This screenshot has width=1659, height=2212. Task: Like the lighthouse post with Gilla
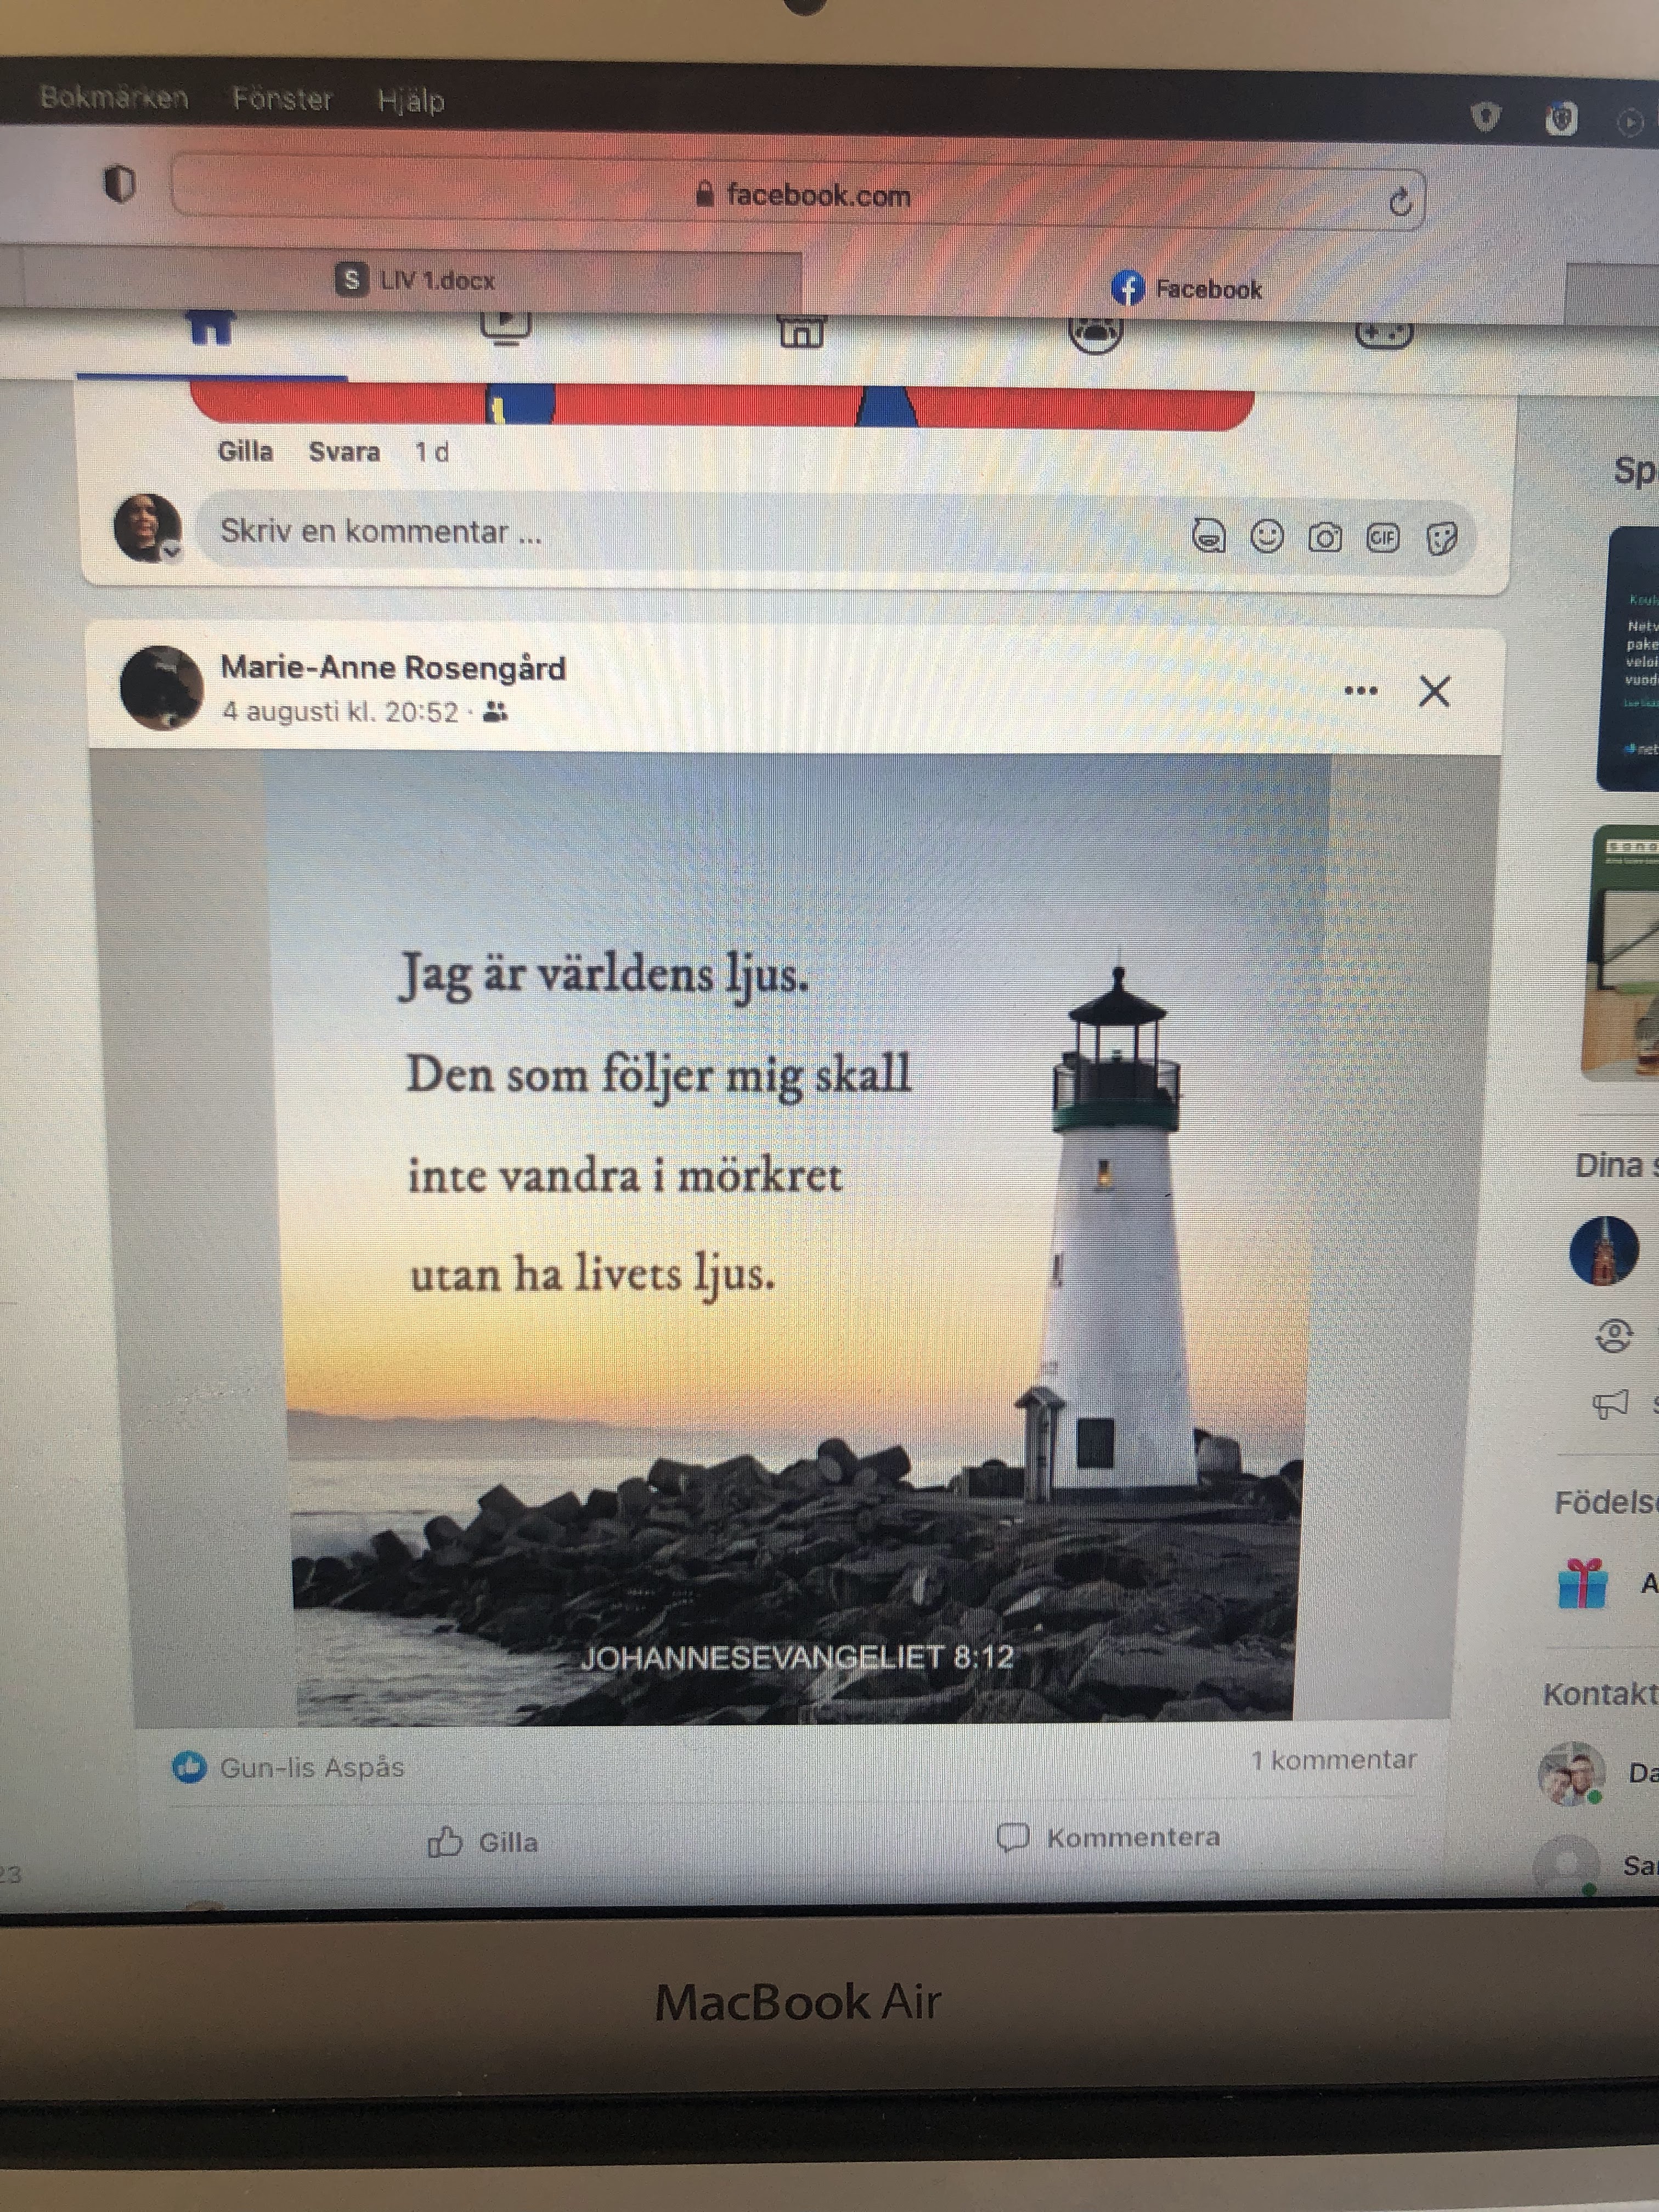(484, 1841)
